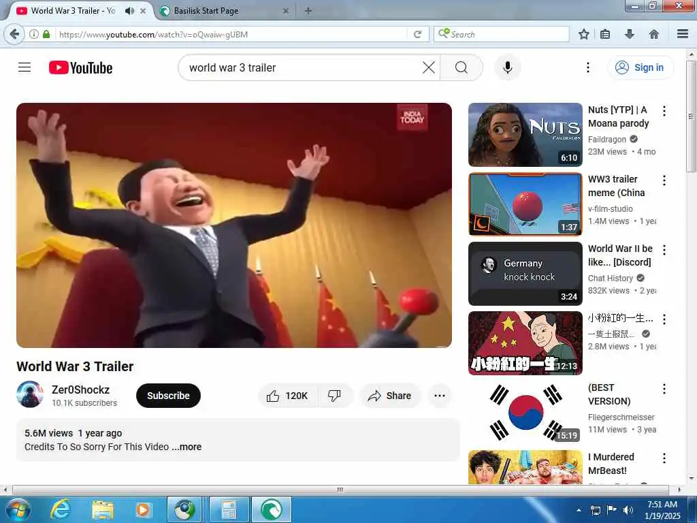Open the Windows Start button

point(18,509)
